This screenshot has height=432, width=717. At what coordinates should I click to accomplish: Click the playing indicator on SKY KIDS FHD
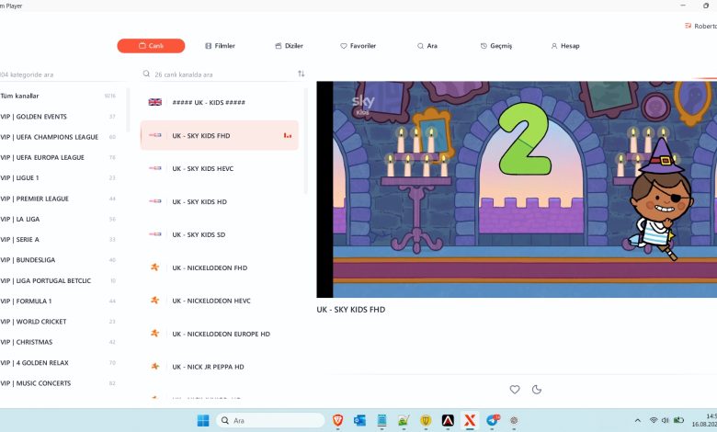point(288,135)
